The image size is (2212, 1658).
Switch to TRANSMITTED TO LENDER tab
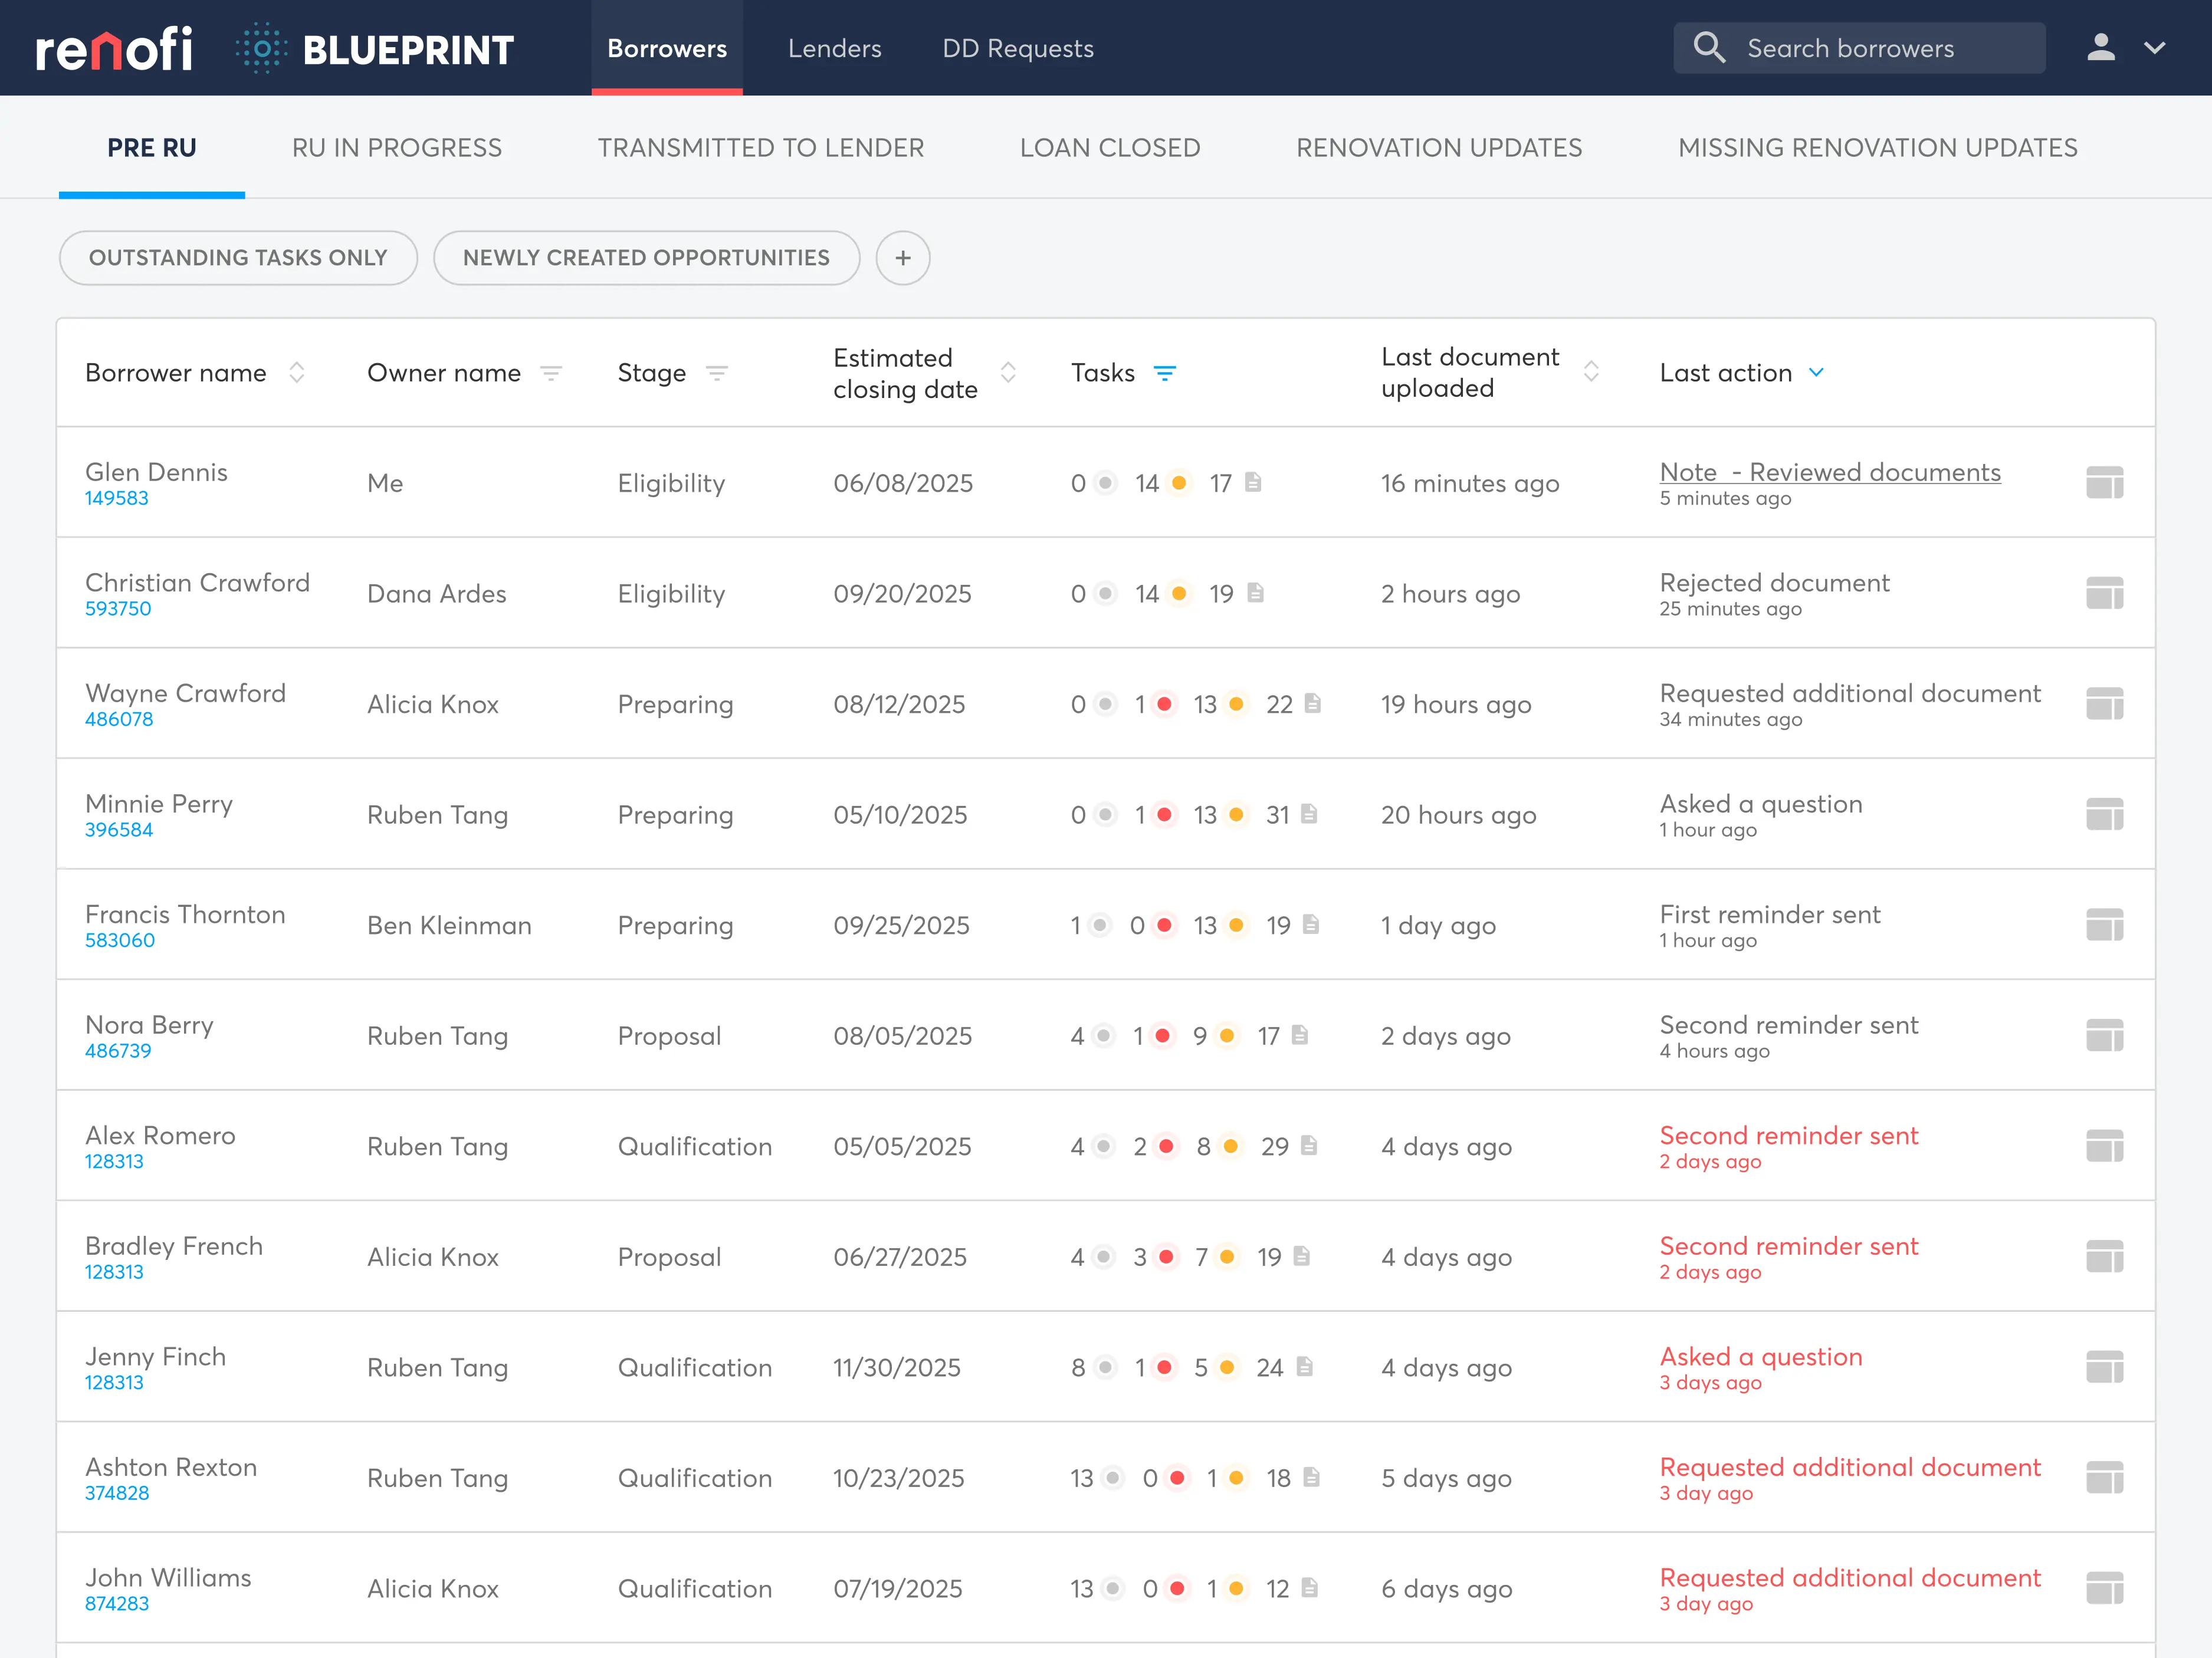pyautogui.click(x=761, y=148)
